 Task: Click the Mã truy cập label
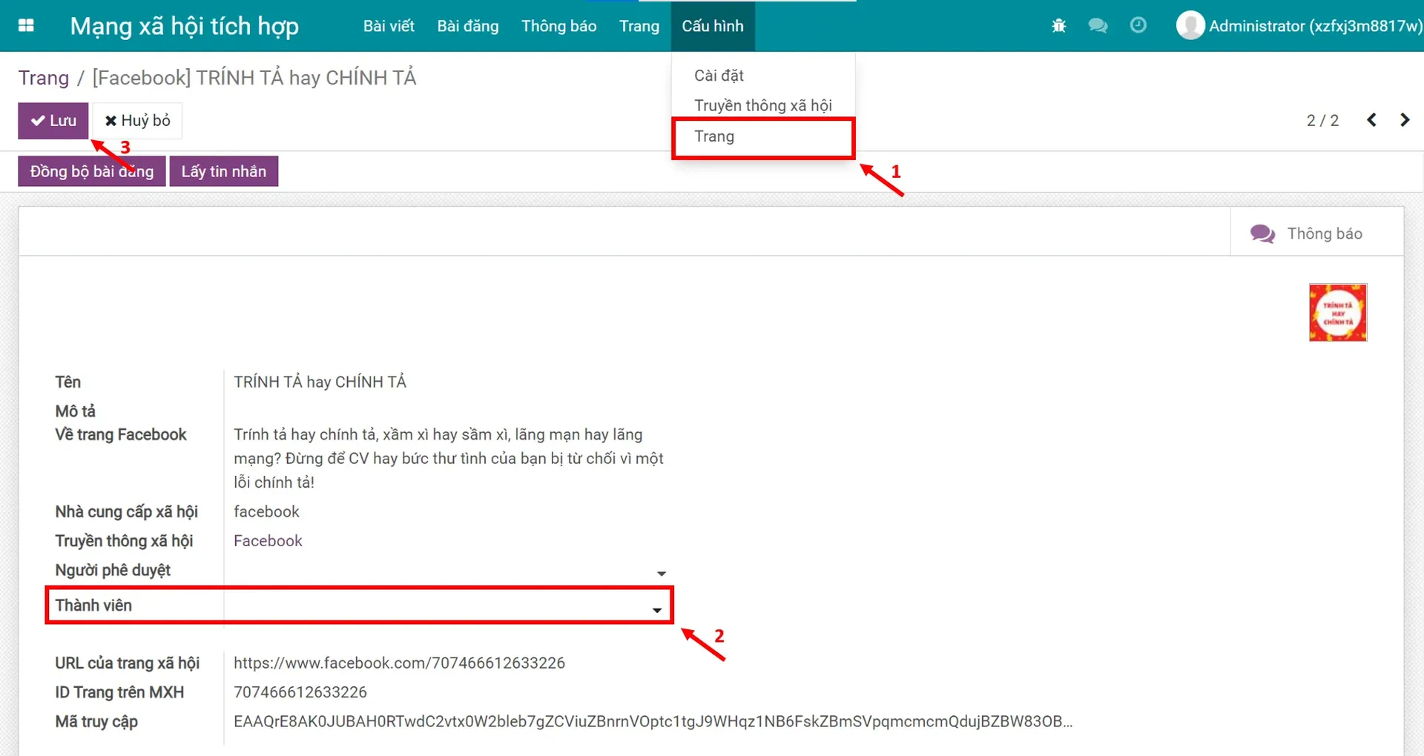(96, 721)
